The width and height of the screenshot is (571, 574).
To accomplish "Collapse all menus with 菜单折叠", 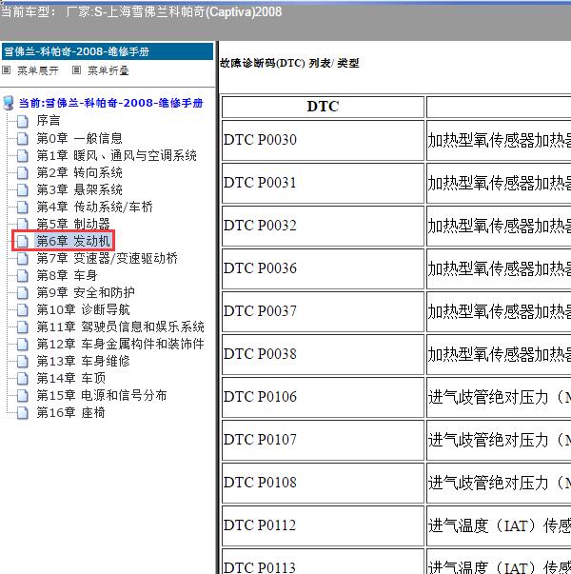I will 108,70.
